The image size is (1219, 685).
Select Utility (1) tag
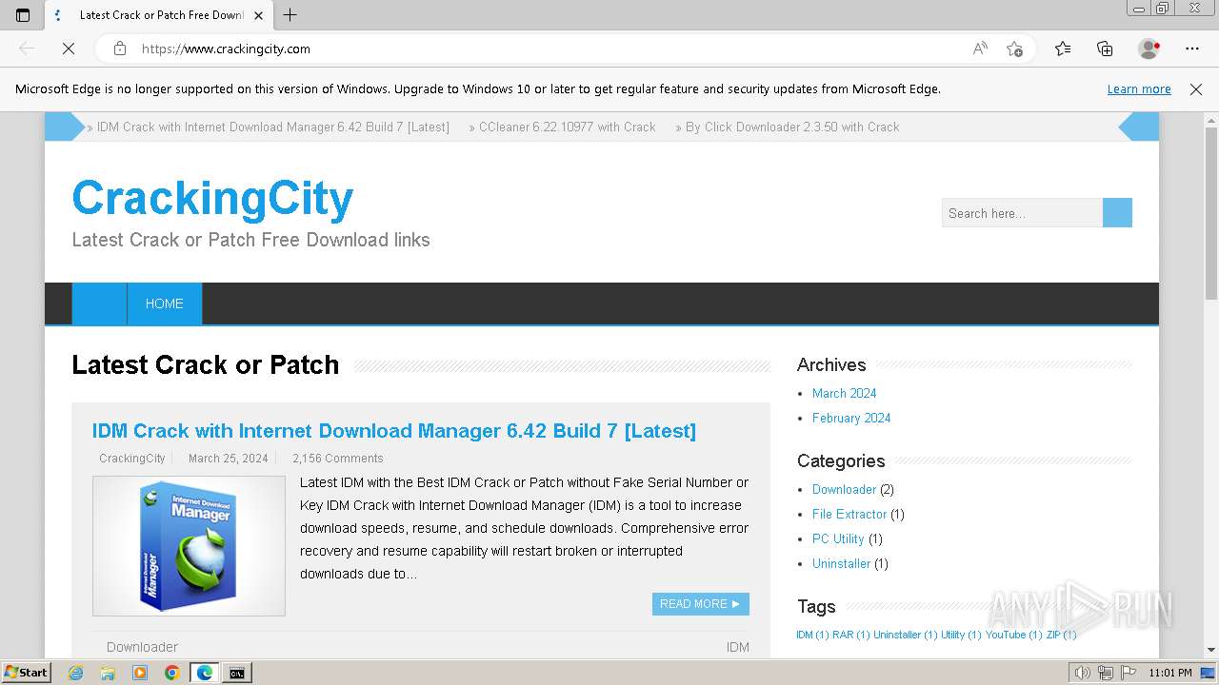click(x=961, y=635)
